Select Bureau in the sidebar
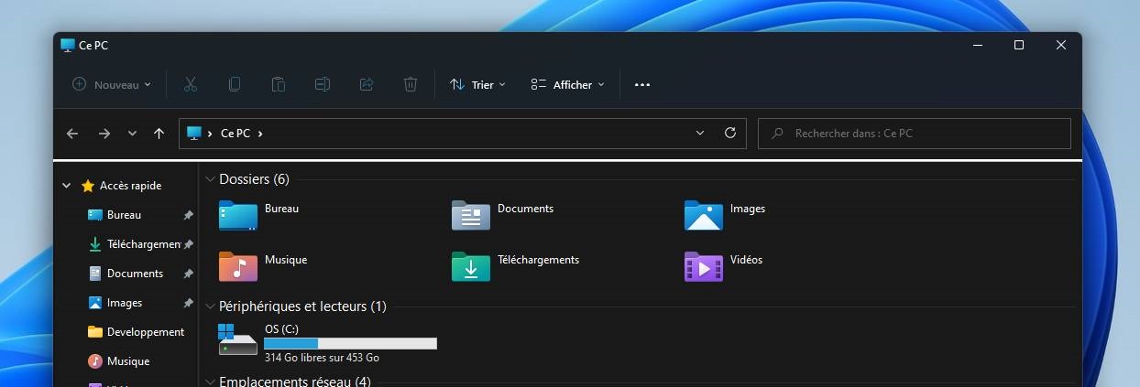The width and height of the screenshot is (1140, 387). 124,215
